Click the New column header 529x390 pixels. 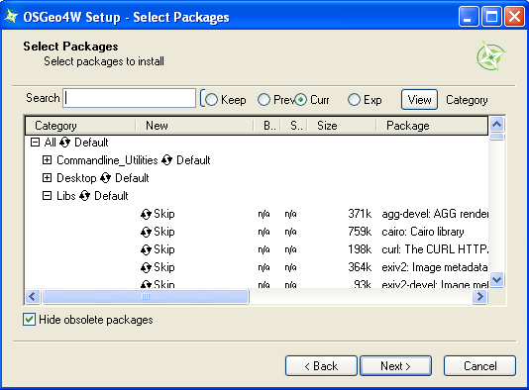(x=195, y=126)
